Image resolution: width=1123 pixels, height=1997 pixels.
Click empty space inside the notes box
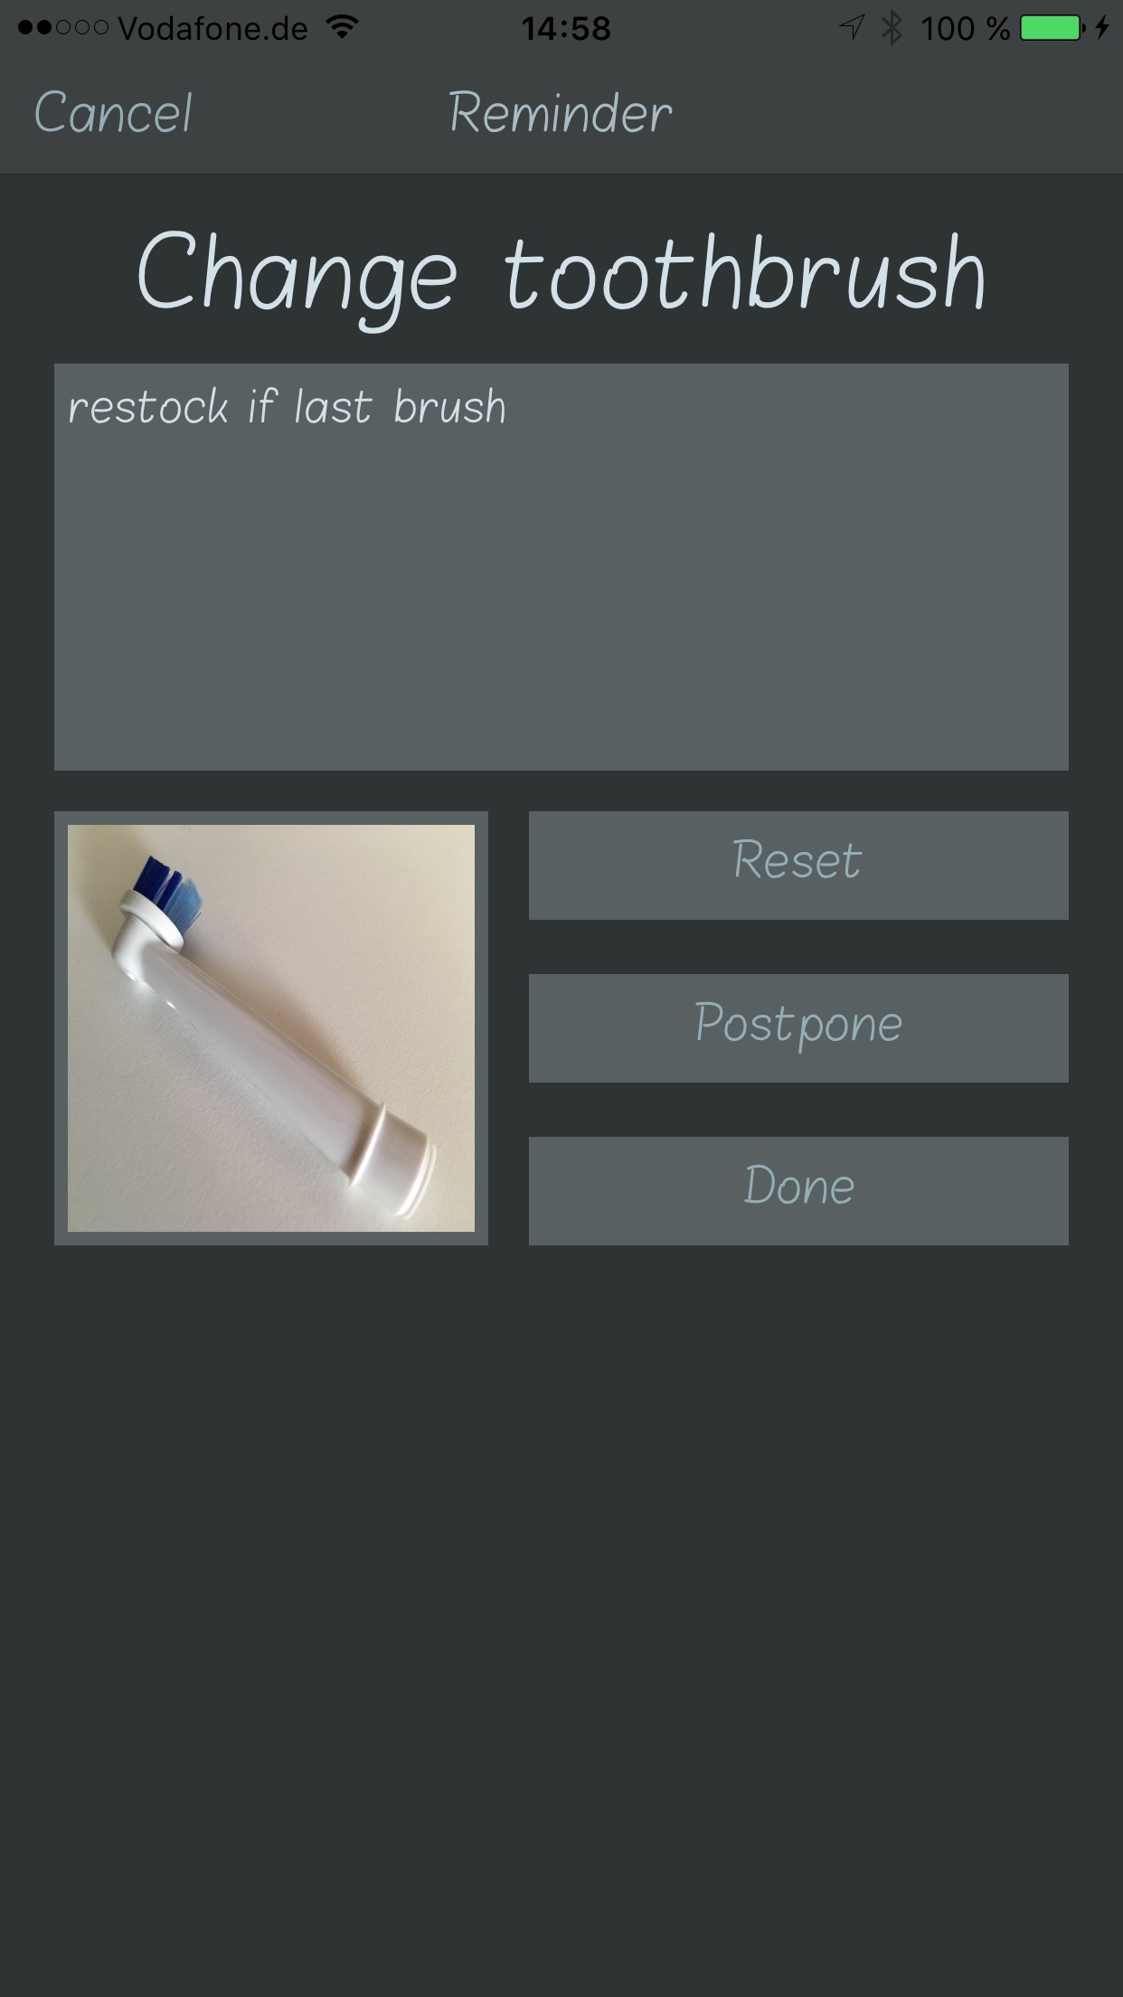pyautogui.click(x=561, y=615)
